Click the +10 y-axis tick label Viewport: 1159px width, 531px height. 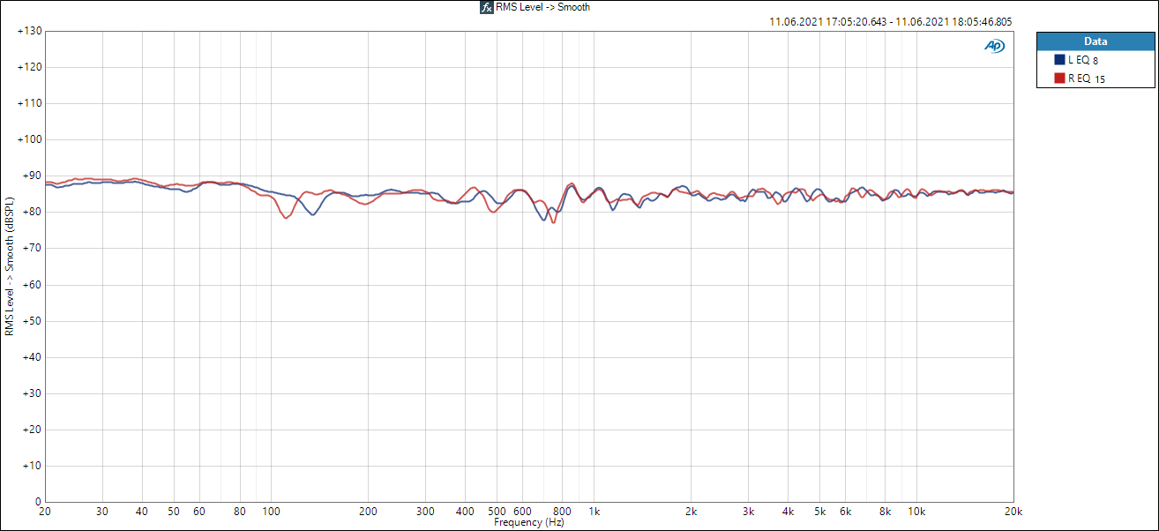pos(33,466)
